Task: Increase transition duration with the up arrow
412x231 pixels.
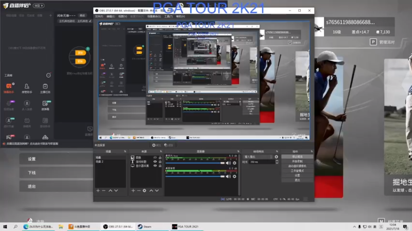Action: point(277,161)
